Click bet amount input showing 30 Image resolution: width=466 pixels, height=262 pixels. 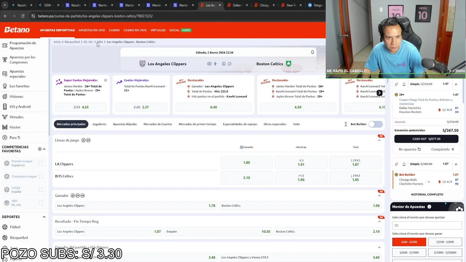(427, 225)
